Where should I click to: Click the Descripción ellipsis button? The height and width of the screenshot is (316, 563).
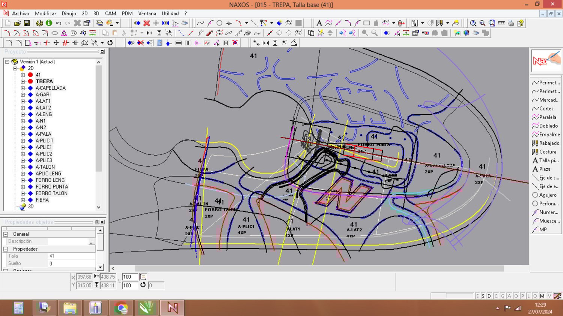pyautogui.click(x=92, y=241)
